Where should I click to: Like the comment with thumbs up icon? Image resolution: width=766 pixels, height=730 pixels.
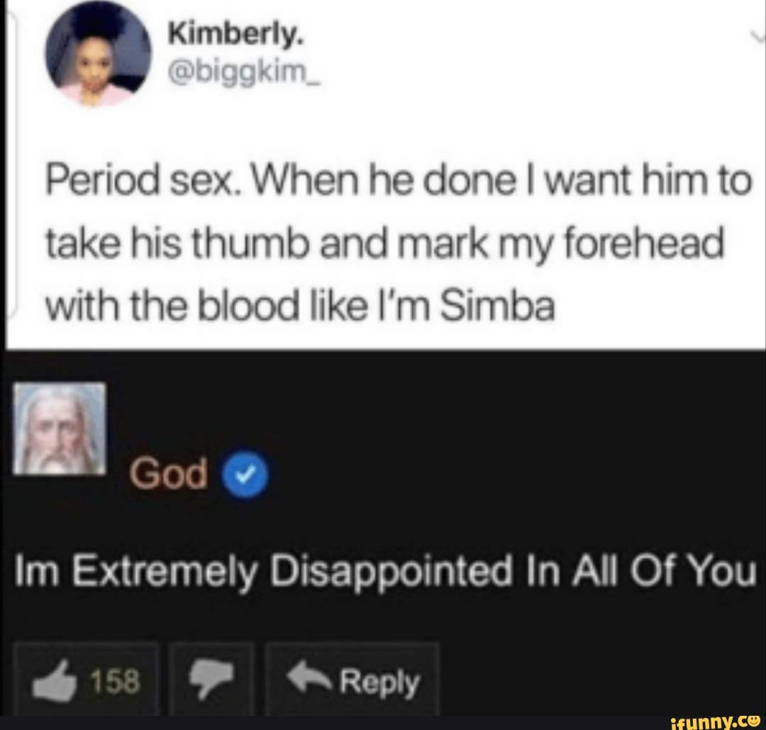[55, 680]
